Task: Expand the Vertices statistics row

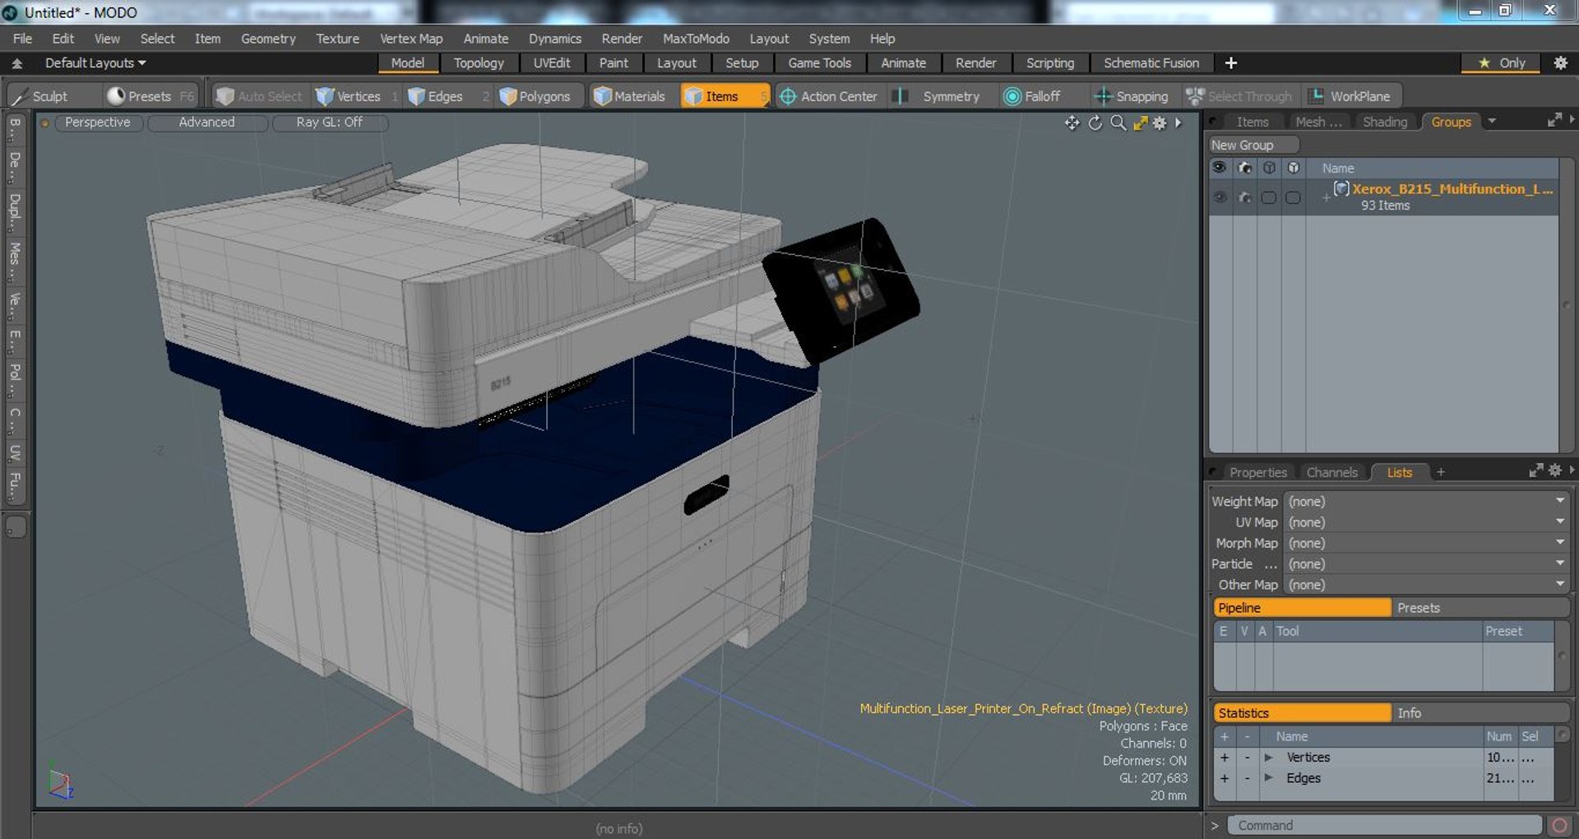Action: tap(1268, 757)
